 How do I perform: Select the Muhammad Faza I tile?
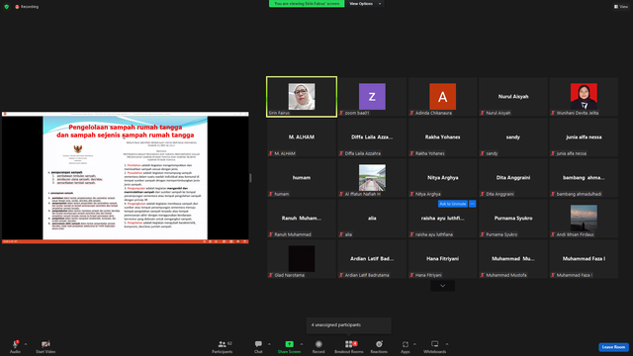click(584, 259)
